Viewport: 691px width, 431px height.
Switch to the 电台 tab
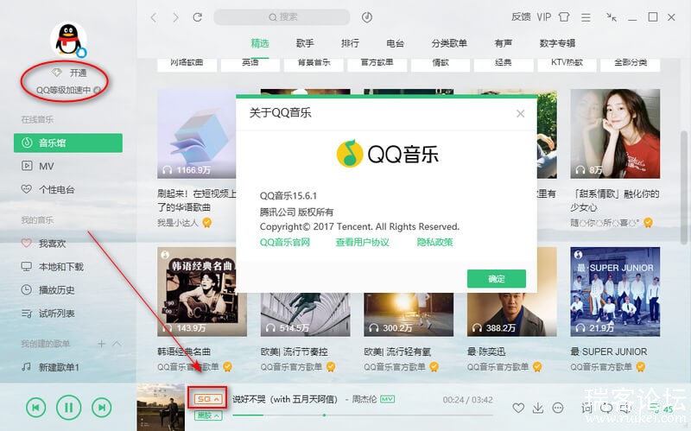click(x=395, y=43)
